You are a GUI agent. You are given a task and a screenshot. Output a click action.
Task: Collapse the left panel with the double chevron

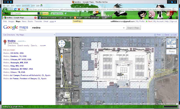click(54, 34)
